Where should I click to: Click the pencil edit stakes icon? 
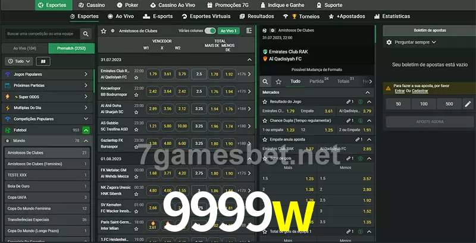coord(468,104)
